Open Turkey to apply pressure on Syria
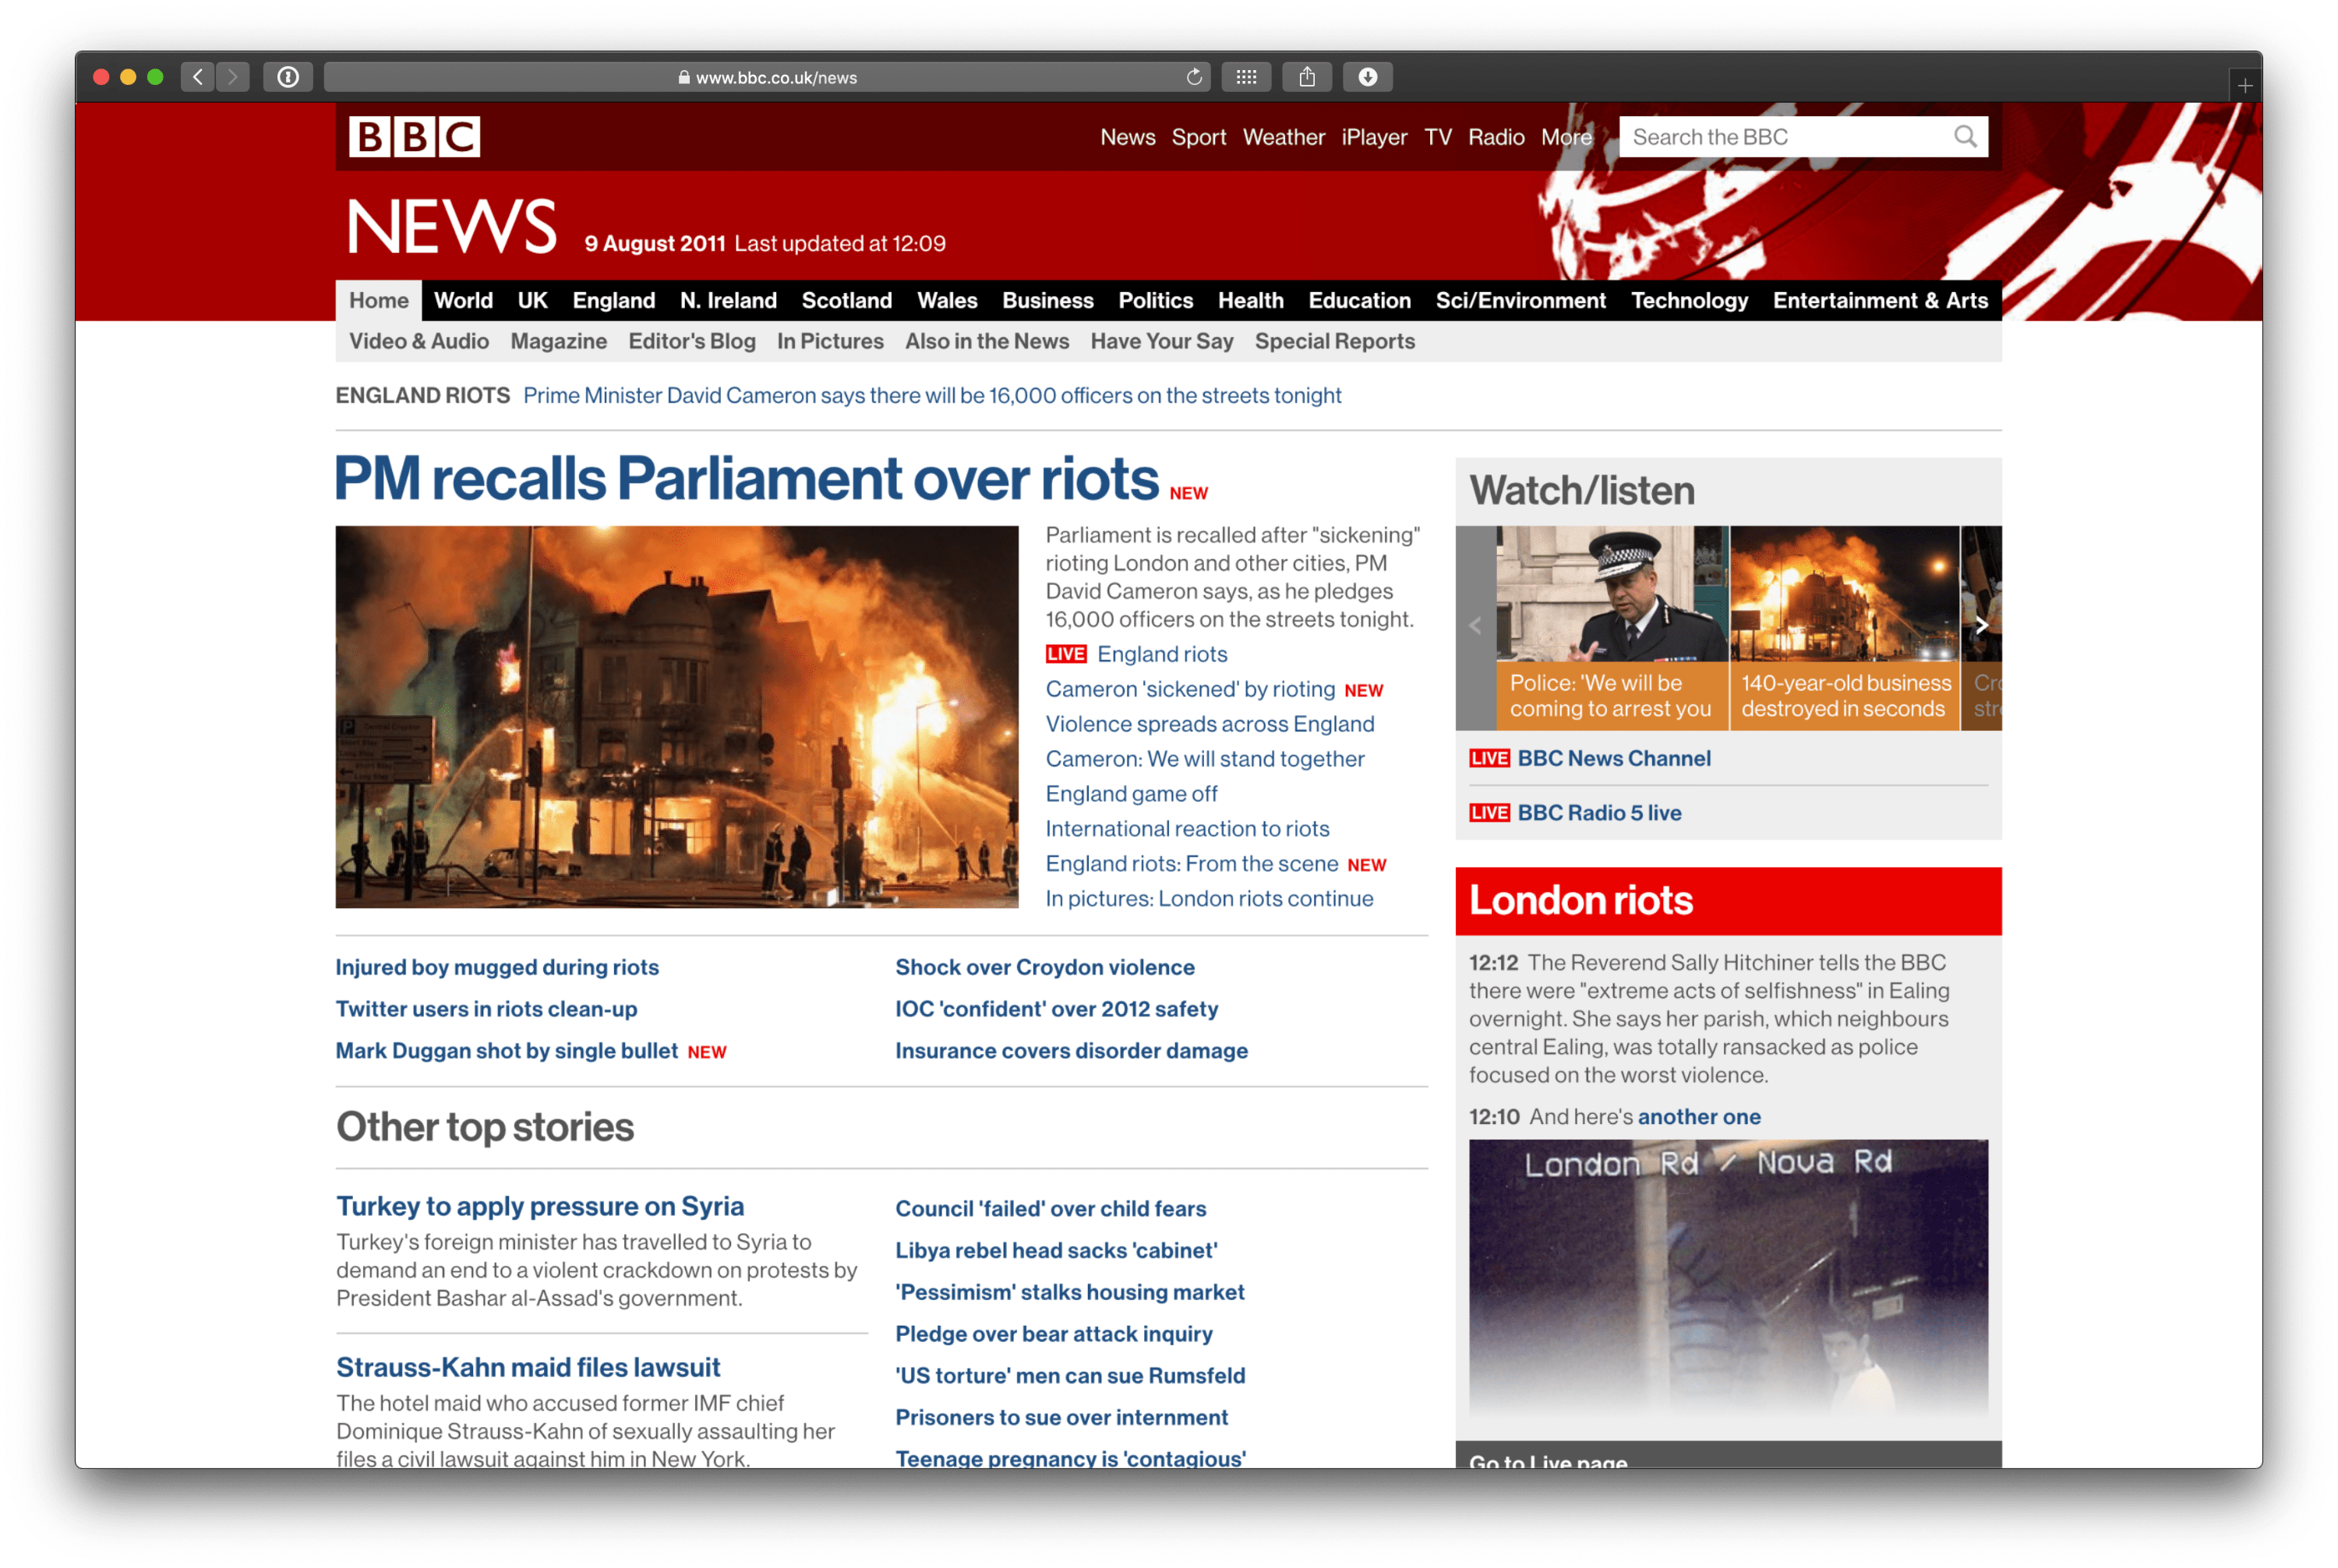 click(540, 1206)
